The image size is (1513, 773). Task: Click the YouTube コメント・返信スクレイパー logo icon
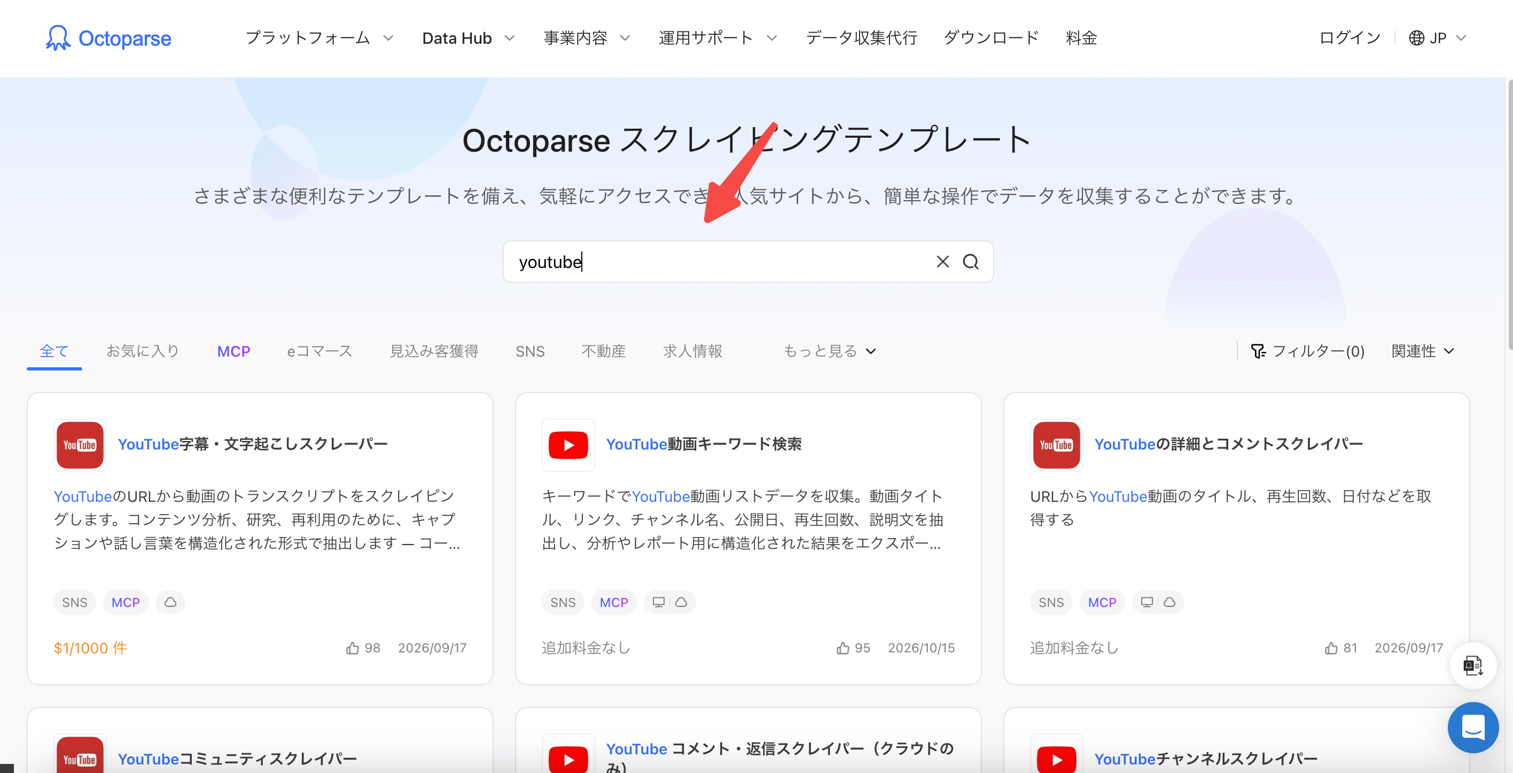(x=568, y=755)
